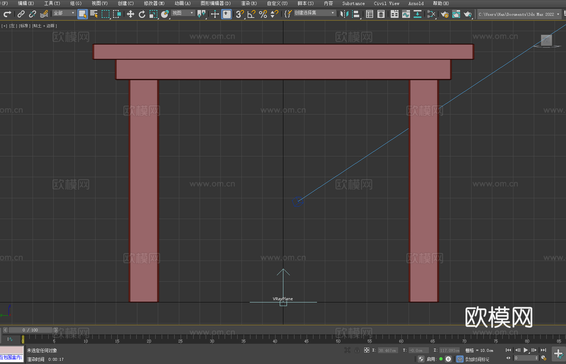
Task: Click the ViewCube in viewport corner
Action: point(546,40)
